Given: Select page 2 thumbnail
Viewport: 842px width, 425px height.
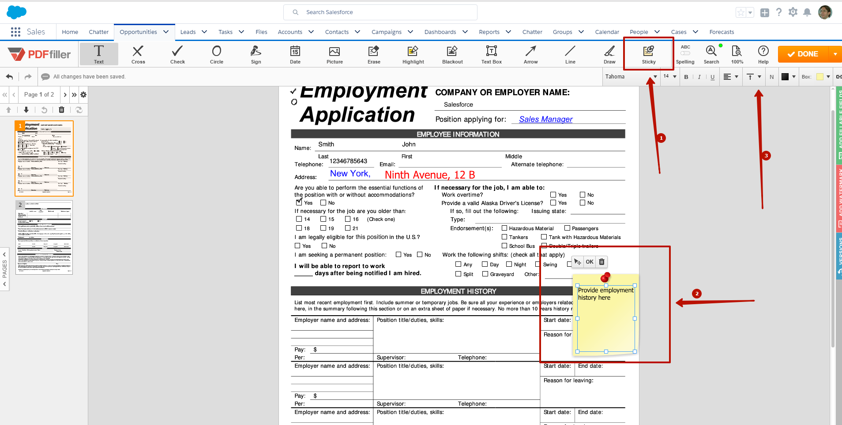Looking at the screenshot, I should pos(44,237).
